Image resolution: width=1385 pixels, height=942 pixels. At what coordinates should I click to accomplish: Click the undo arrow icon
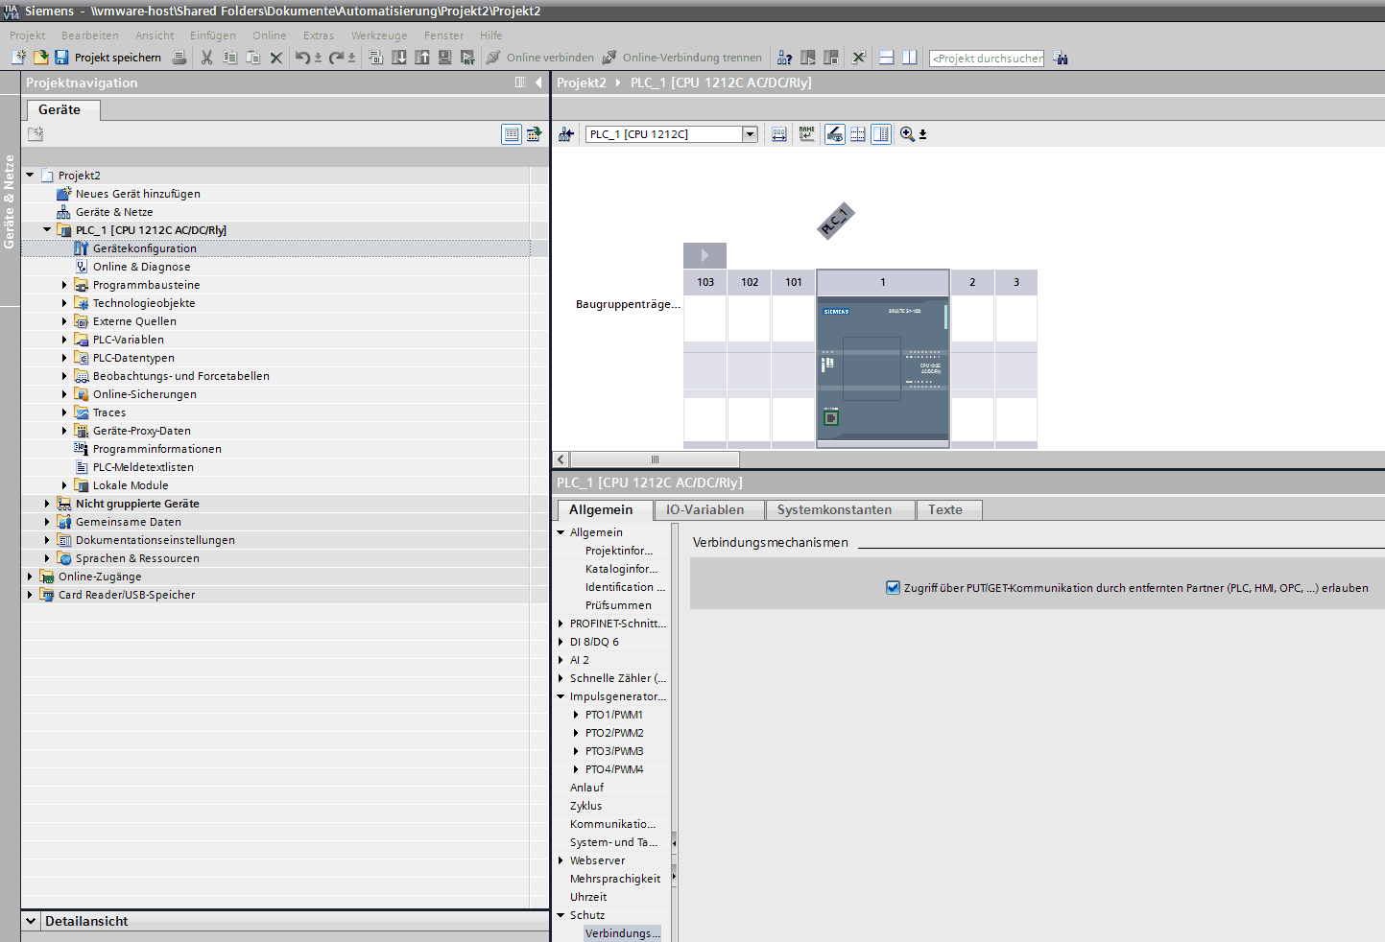tap(302, 58)
